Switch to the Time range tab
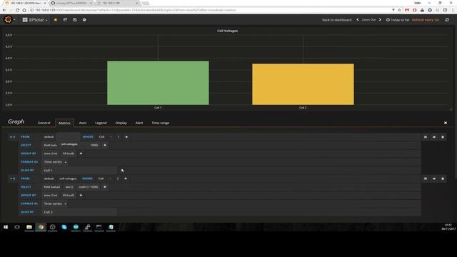This screenshot has width=457, height=257. 160,123
